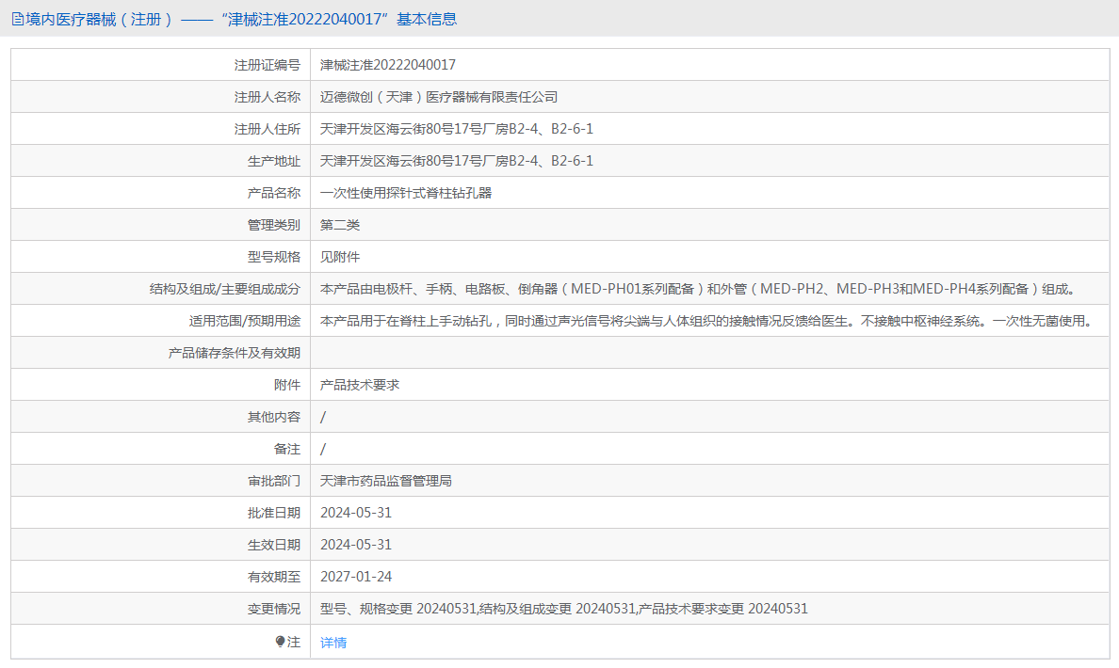Click the 生产地址 label
This screenshot has width=1119, height=668.
[274, 161]
